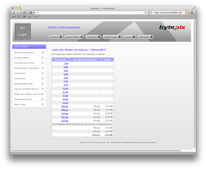This screenshot has width=206, height=169.
Task: Open the Top Sites grid icon
Action: pos(24,17)
